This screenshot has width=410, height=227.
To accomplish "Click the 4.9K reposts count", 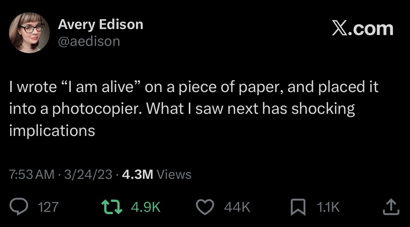I will [146, 207].
